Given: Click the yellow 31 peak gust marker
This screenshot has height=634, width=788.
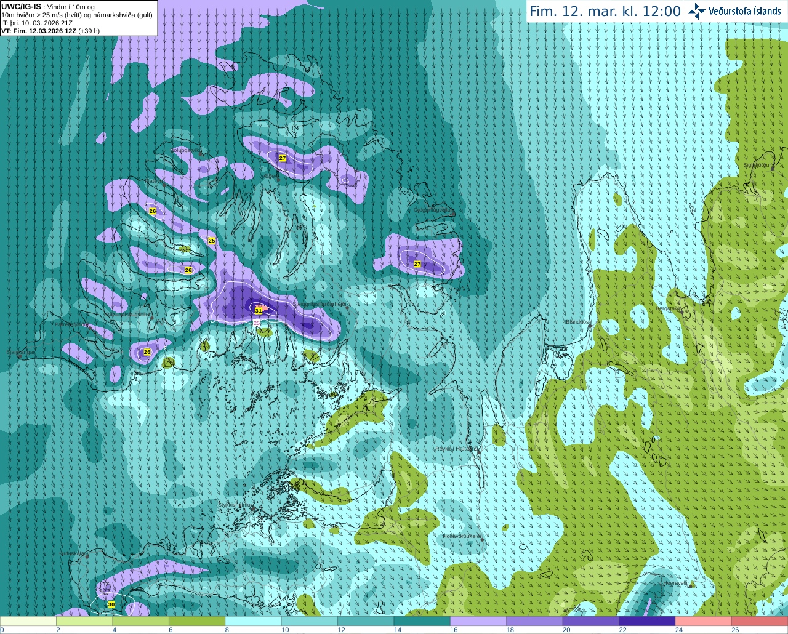Looking at the screenshot, I should click(259, 311).
